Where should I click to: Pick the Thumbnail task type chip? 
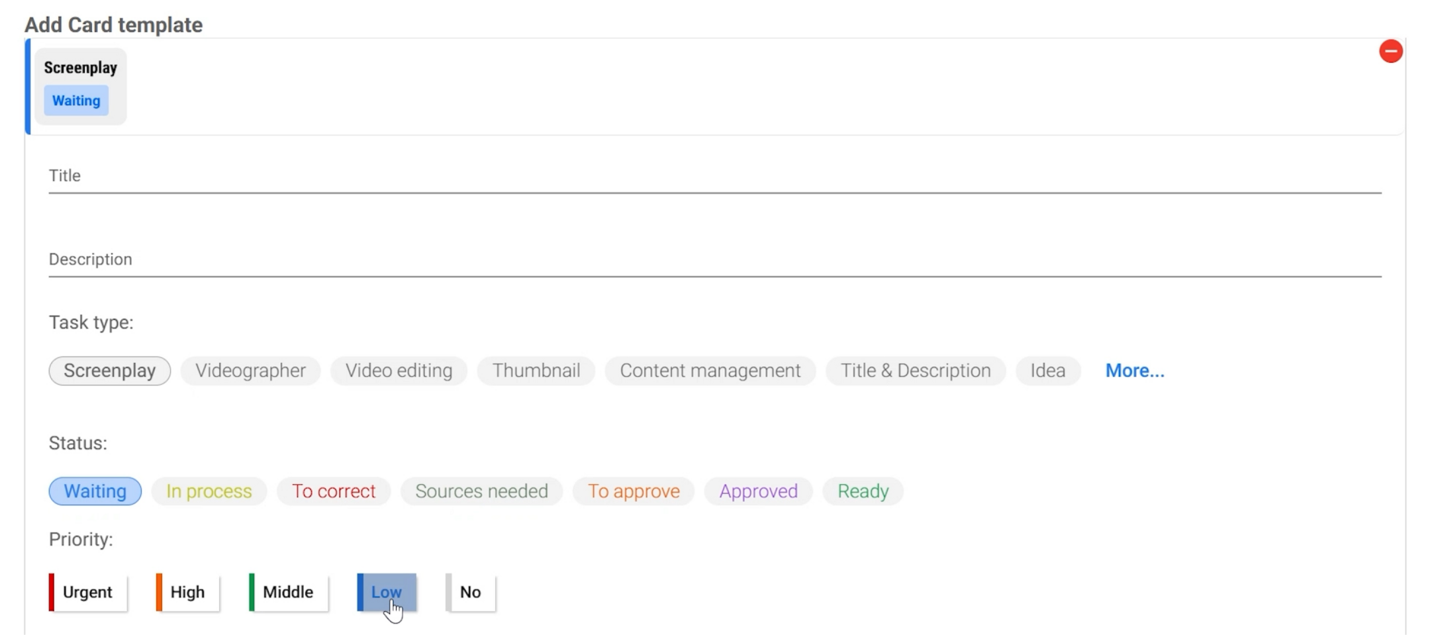tap(536, 371)
